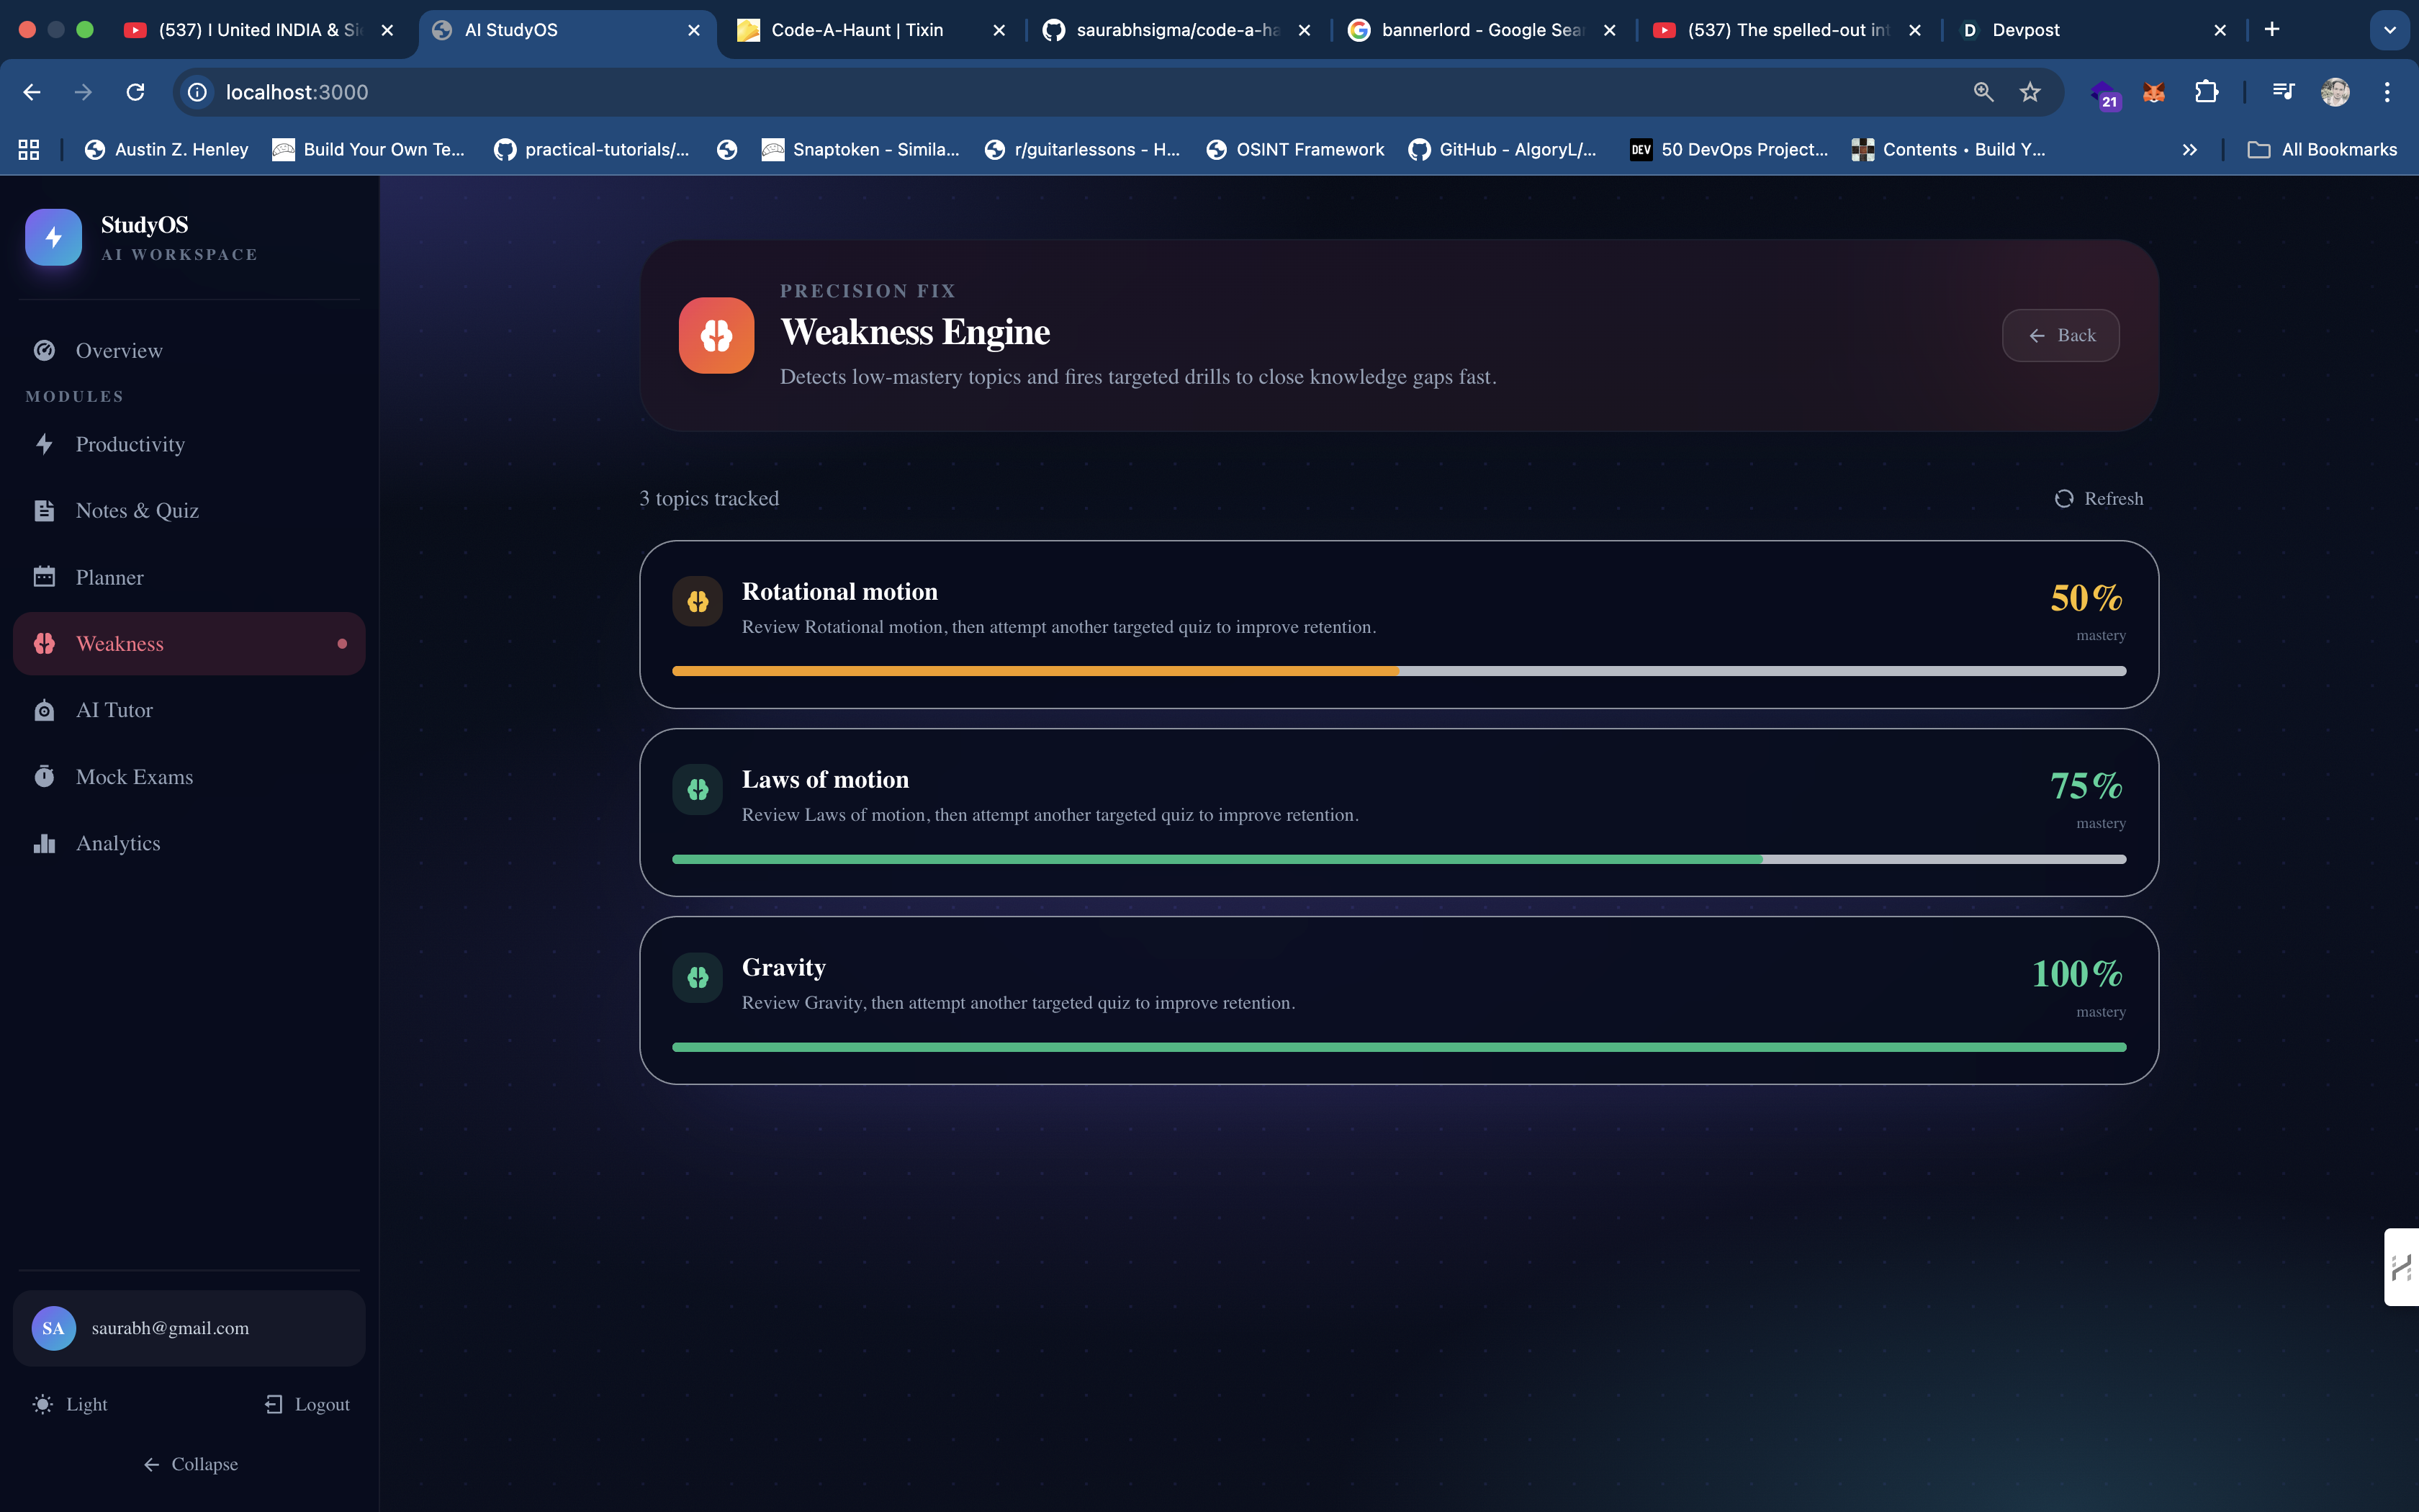Viewport: 2419px width, 1512px height.
Task: Open Mock Exams from the sidebar
Action: (x=134, y=777)
